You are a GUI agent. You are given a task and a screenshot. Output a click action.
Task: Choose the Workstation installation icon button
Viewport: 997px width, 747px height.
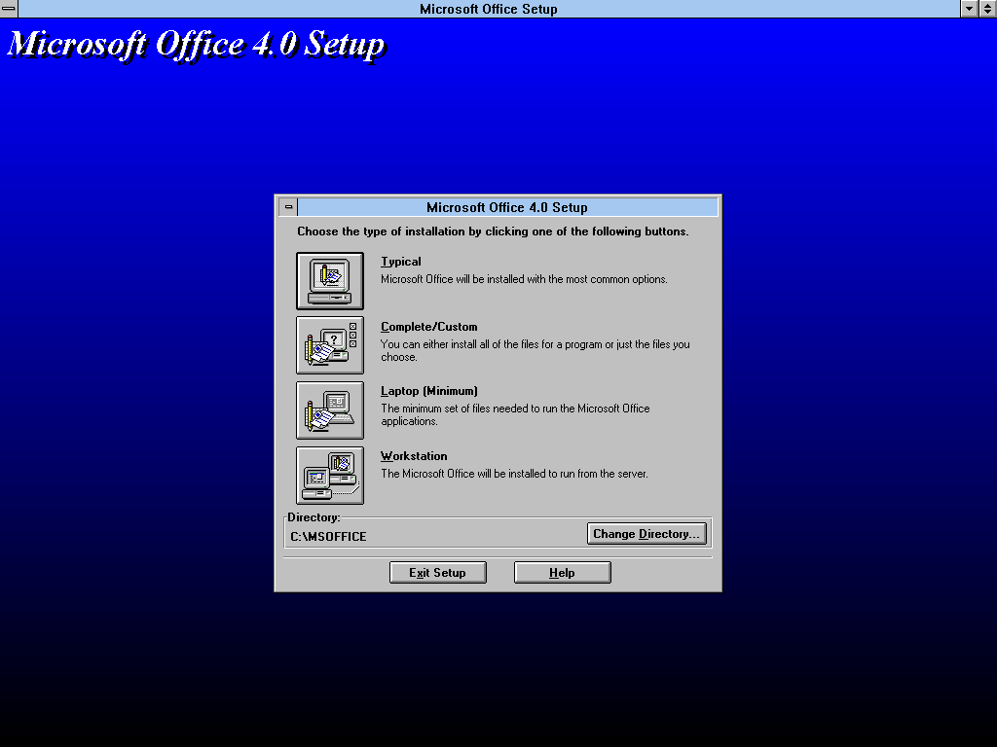tap(330, 476)
